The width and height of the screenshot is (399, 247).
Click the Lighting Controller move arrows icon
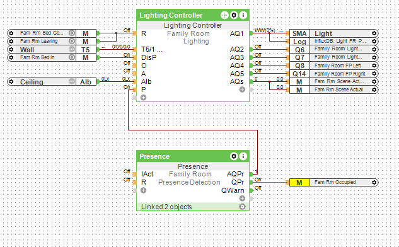click(x=224, y=15)
